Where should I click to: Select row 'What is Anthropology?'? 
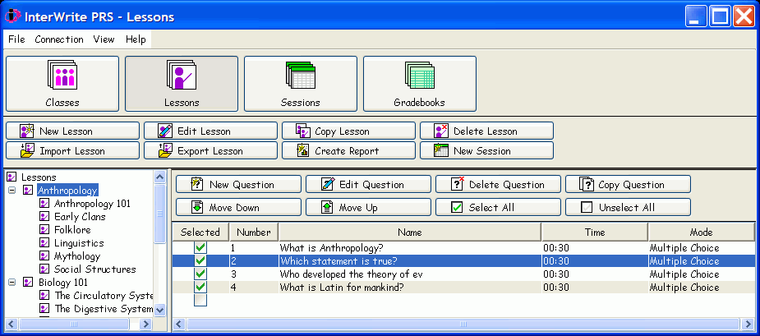[464, 248]
